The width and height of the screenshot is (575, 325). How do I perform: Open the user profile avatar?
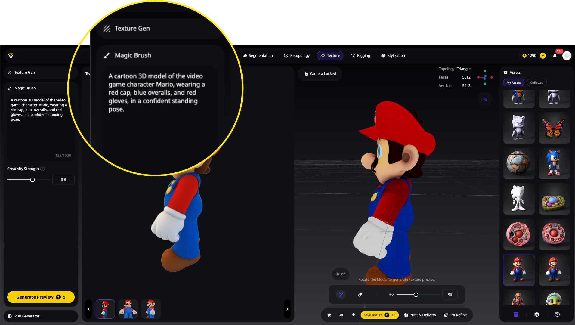tap(567, 56)
